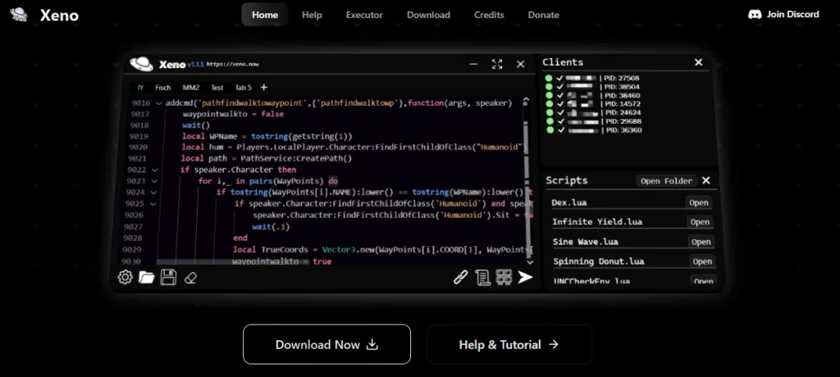Click the UFO logo inside the executor window
The width and height of the screenshot is (840, 377).
[141, 64]
